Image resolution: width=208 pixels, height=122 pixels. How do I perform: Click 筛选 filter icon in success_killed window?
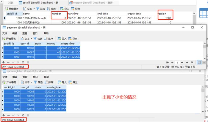(38, 82)
